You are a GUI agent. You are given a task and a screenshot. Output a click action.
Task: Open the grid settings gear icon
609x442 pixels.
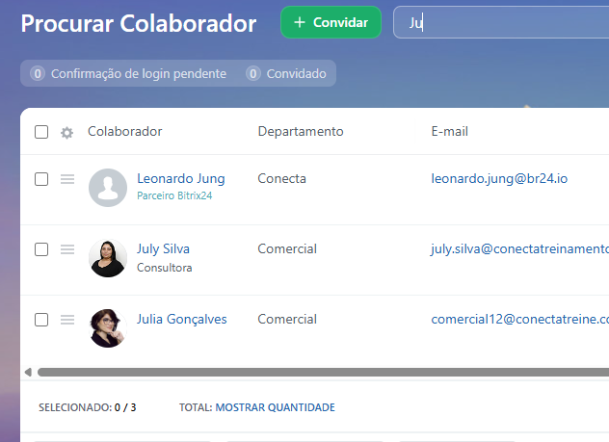click(66, 133)
